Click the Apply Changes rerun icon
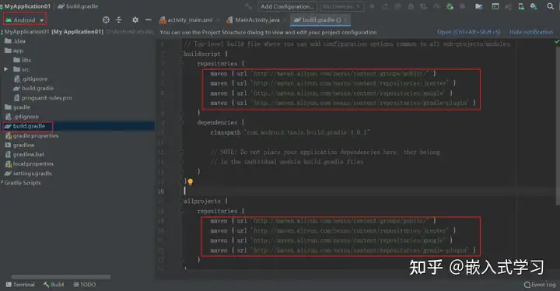 point(385,6)
